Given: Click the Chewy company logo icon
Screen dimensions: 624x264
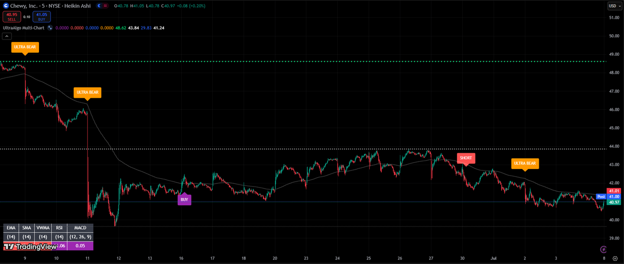Looking at the screenshot, I should pos(6,5).
